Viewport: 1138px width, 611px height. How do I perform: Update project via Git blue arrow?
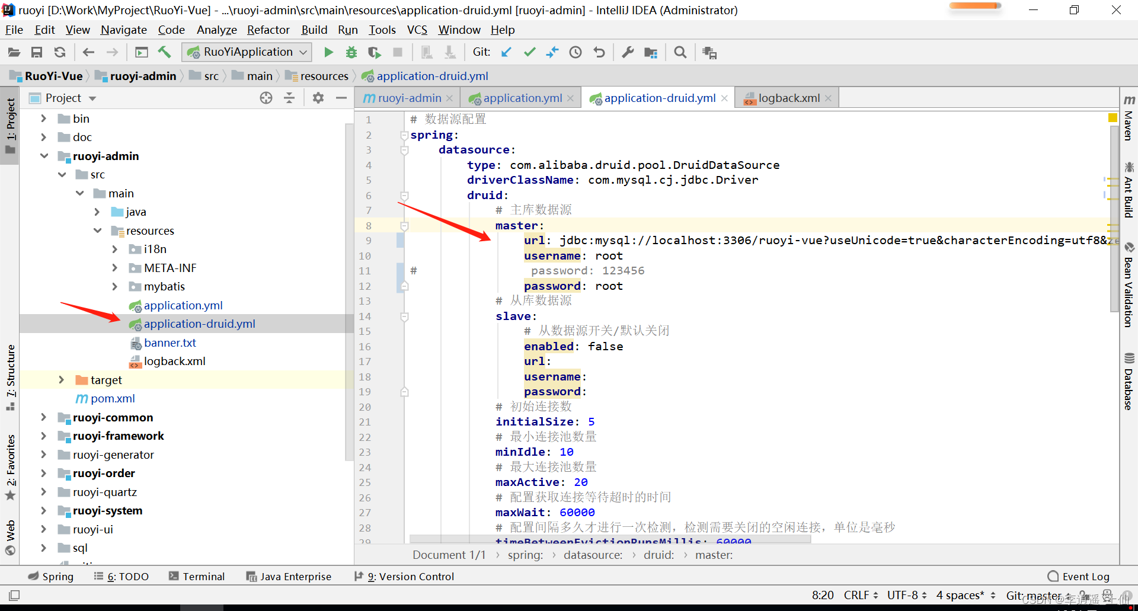[x=506, y=53]
